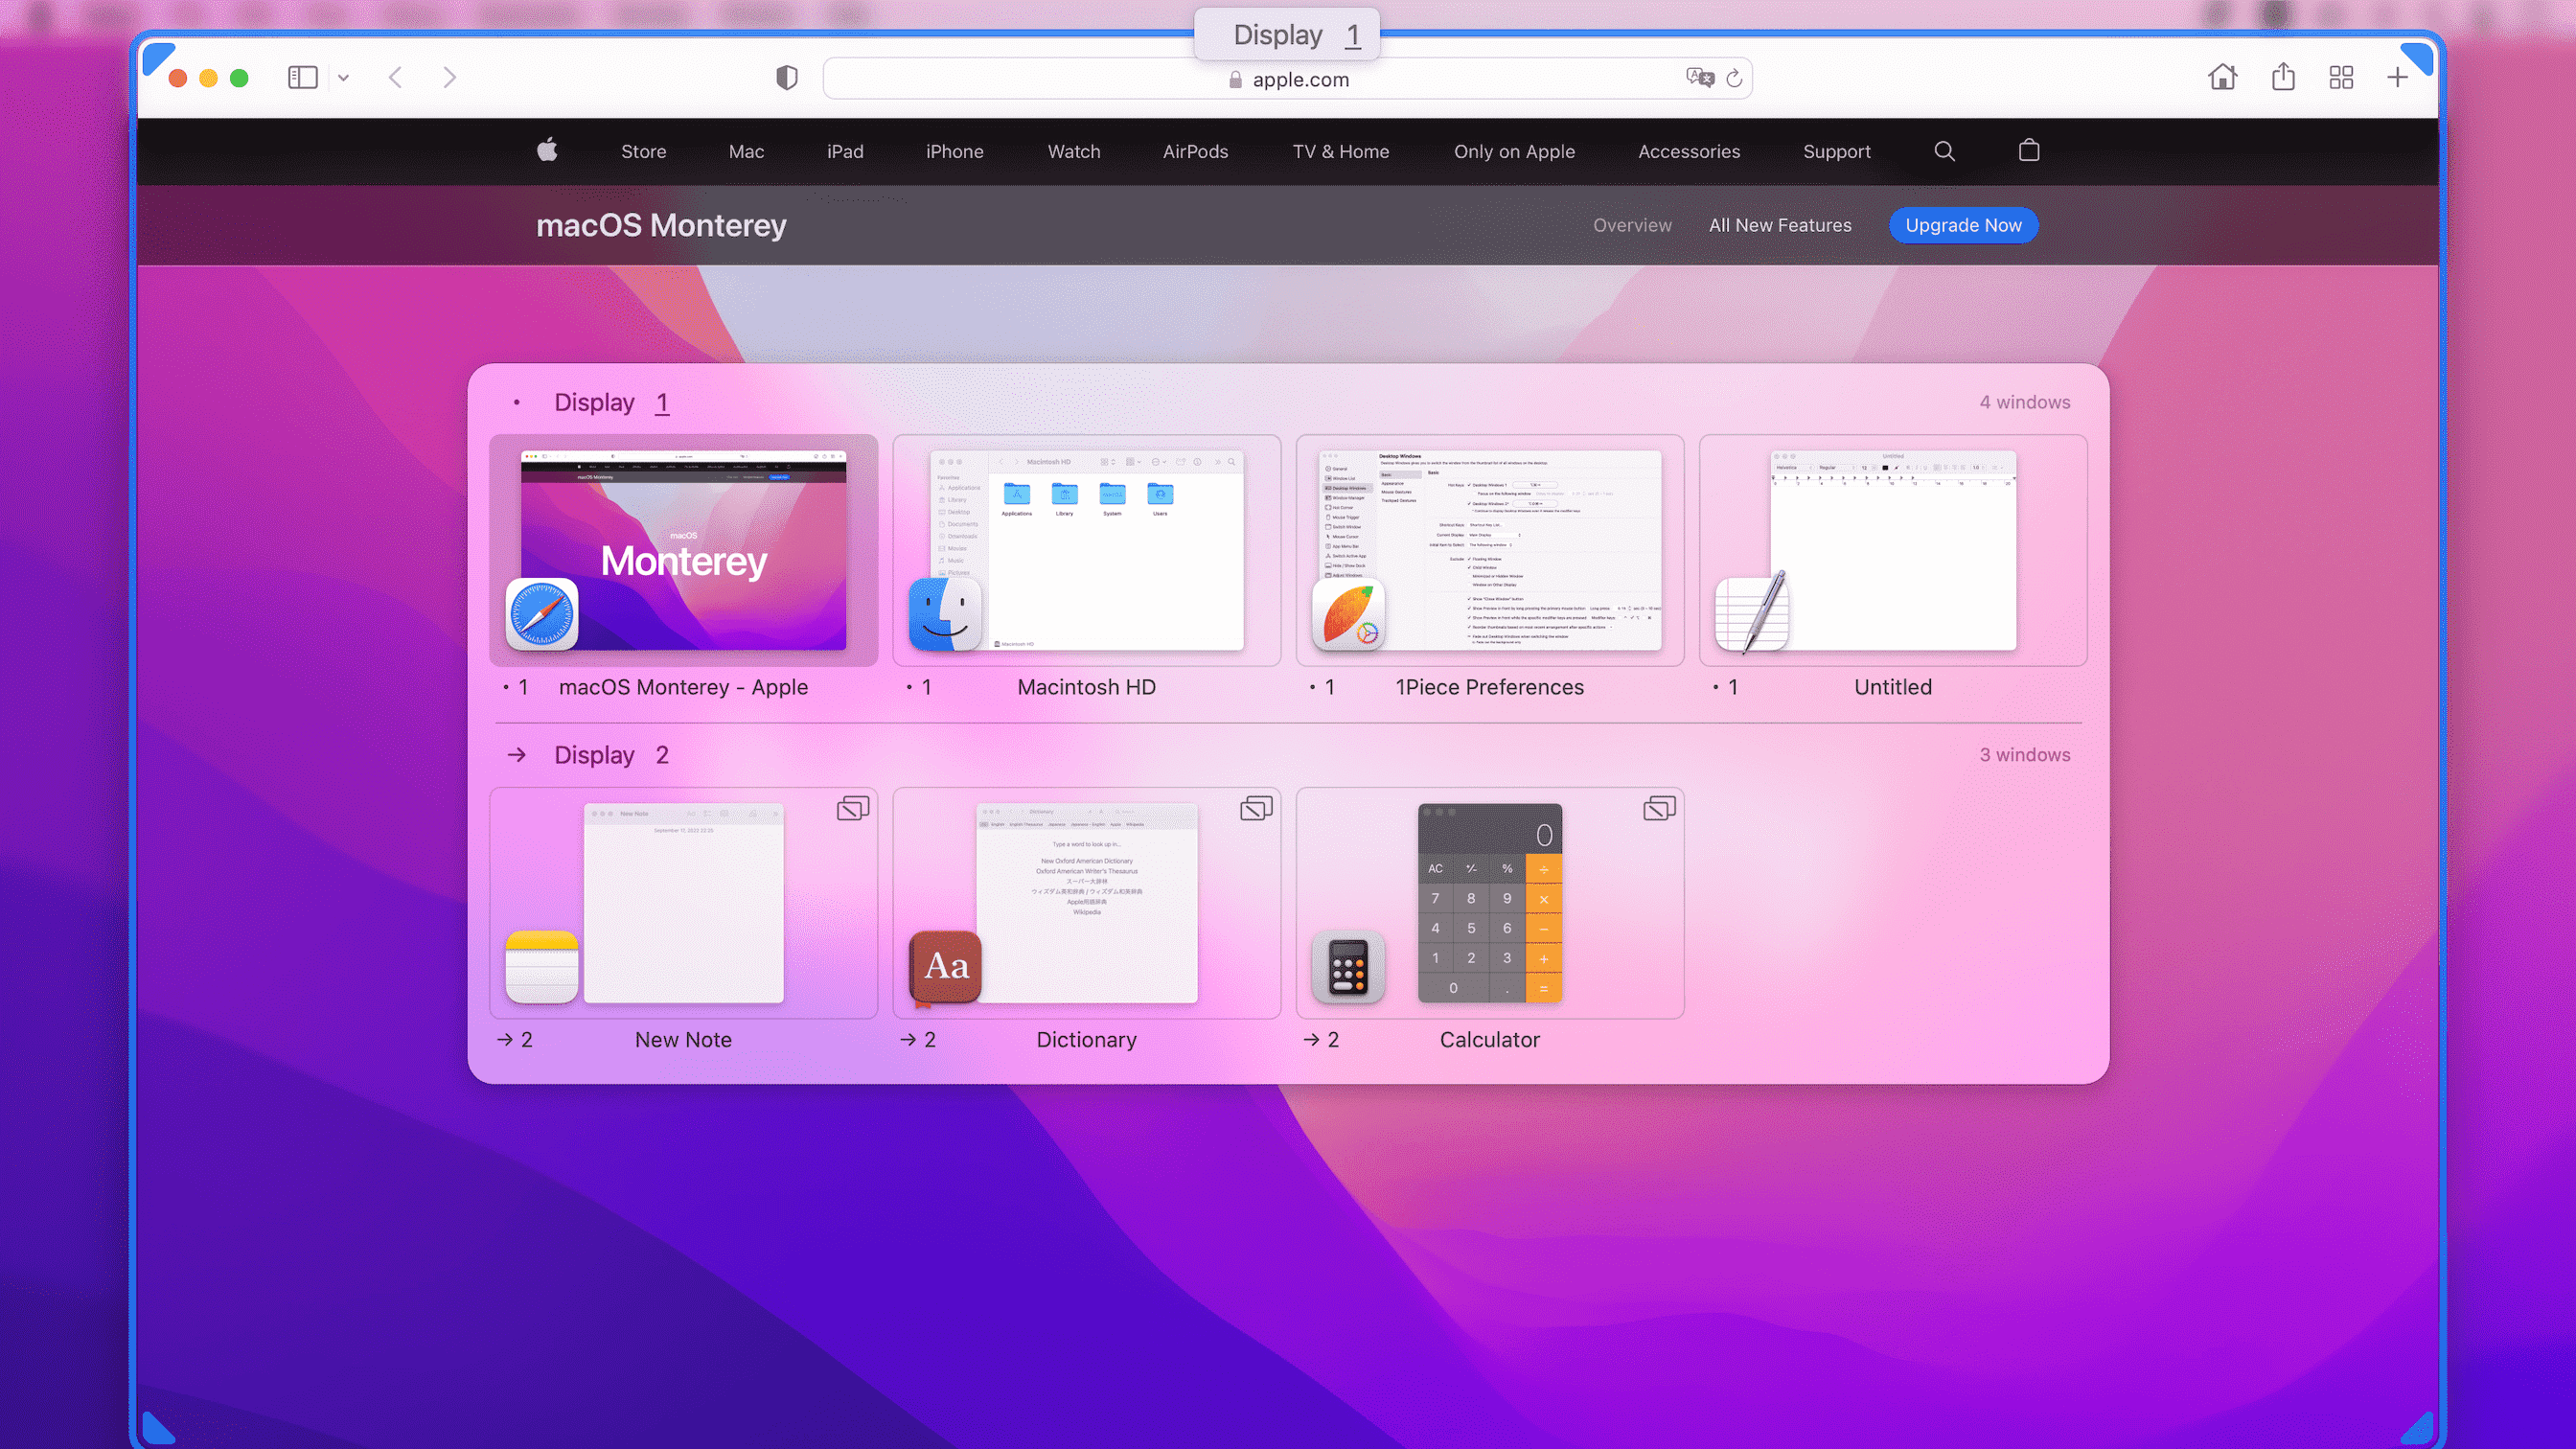This screenshot has height=1449, width=2576.
Task: Go back with the Safari back arrow
Action: (x=396, y=77)
